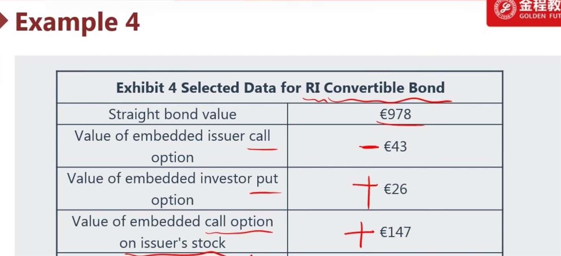Click the Exhibit 4 table title row
Image resolution: width=561 pixels, height=256 pixels.
click(x=280, y=88)
